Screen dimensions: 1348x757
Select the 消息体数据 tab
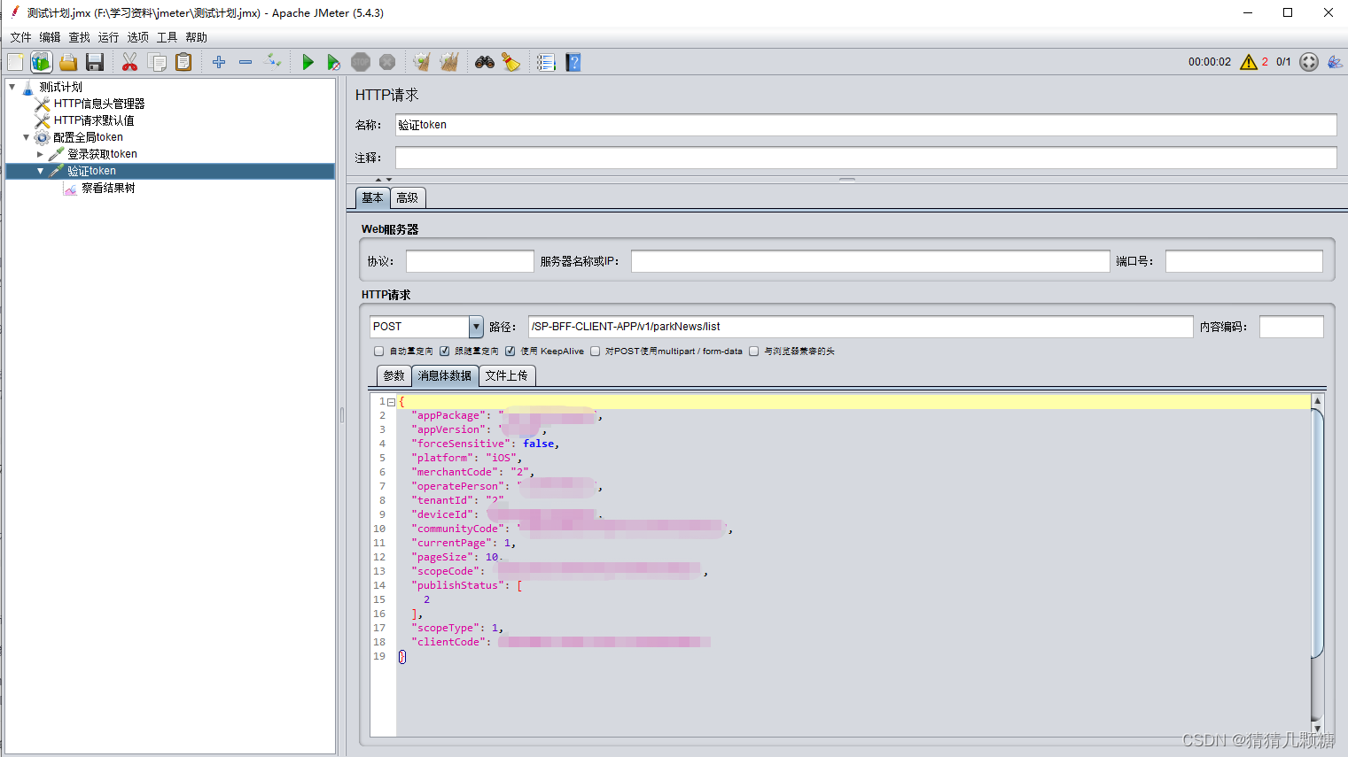[445, 376]
